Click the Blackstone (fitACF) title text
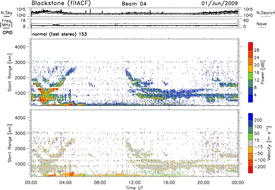The image size is (275, 190). 61,3
